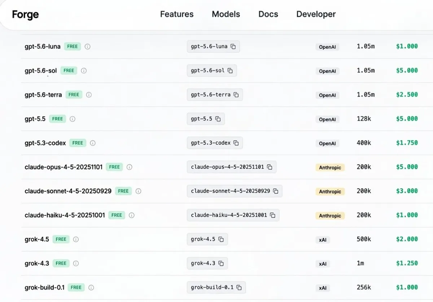433x302 pixels.
Task: Open info icon next to gpt-5.6-terra
Action: [x=89, y=95]
